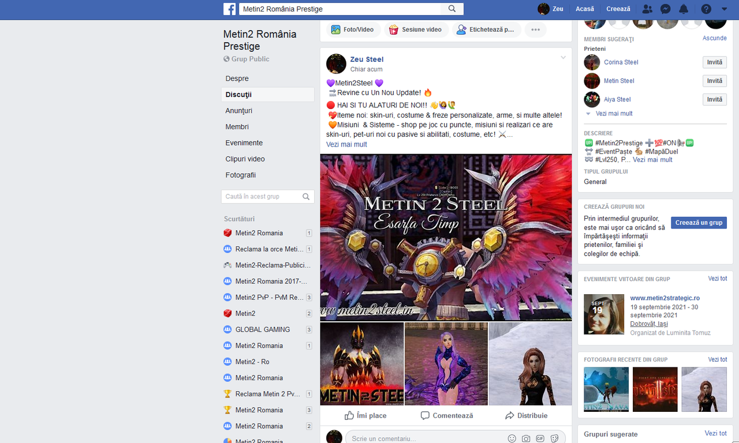Viewport: 739px width, 443px height.
Task: Click the Creează un grup button
Action: [699, 222]
